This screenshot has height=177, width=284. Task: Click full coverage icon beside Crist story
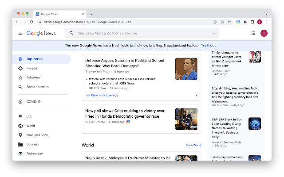[x=128, y=122]
